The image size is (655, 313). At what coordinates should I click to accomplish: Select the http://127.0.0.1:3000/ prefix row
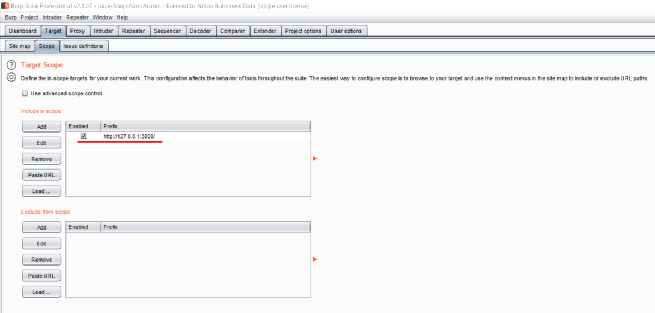click(188, 136)
